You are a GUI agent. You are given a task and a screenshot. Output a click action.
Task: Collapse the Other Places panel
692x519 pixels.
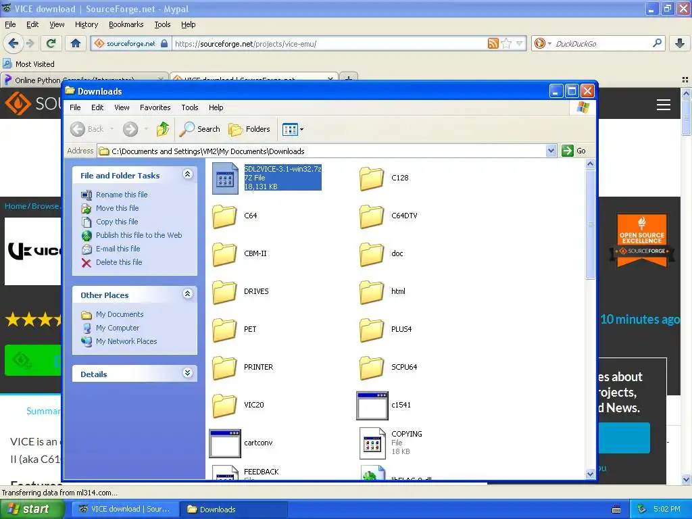pos(187,293)
